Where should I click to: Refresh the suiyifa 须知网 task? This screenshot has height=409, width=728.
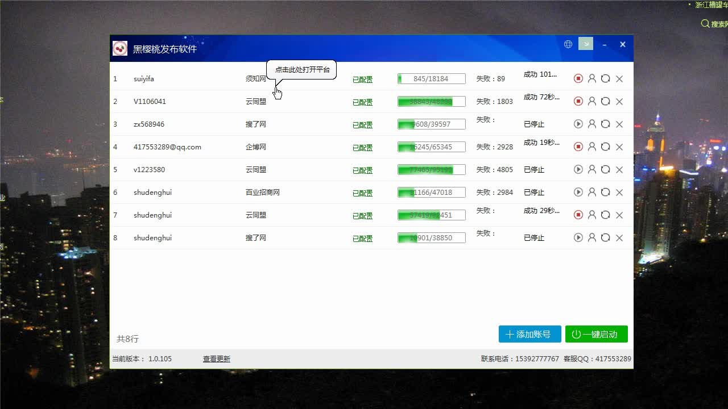pyautogui.click(x=605, y=78)
